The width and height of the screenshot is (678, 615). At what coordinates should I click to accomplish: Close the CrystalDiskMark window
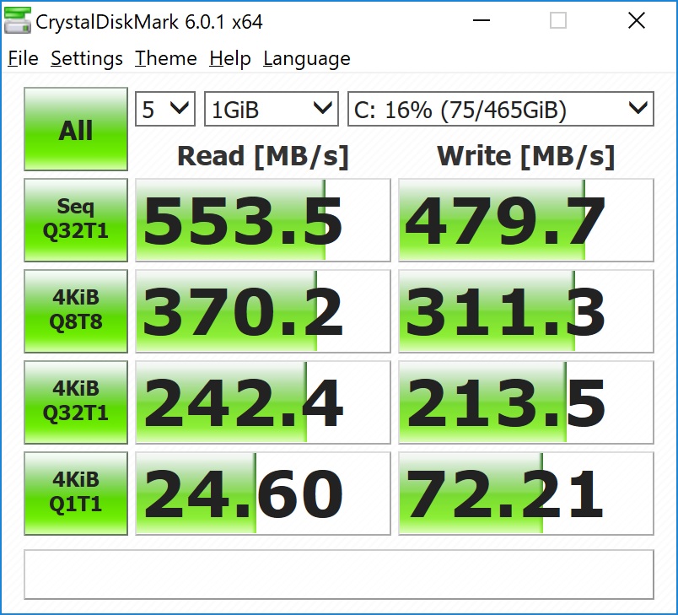click(x=637, y=20)
